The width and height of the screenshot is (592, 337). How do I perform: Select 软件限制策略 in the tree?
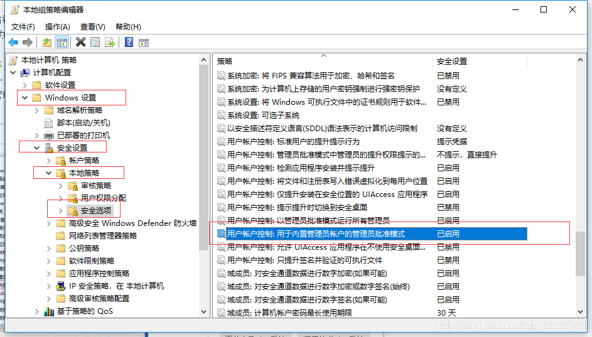point(92,261)
